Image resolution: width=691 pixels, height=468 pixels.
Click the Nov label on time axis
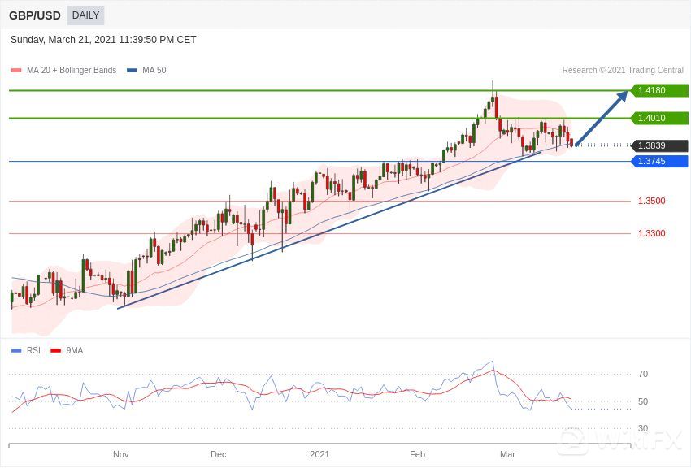[x=120, y=454]
